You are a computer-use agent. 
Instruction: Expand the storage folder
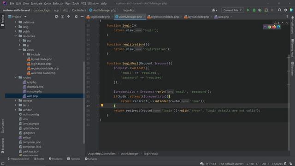(x=15, y=101)
